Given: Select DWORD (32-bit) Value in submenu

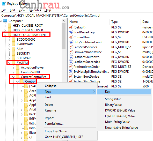Looking at the screenshot, I should point(124,110).
